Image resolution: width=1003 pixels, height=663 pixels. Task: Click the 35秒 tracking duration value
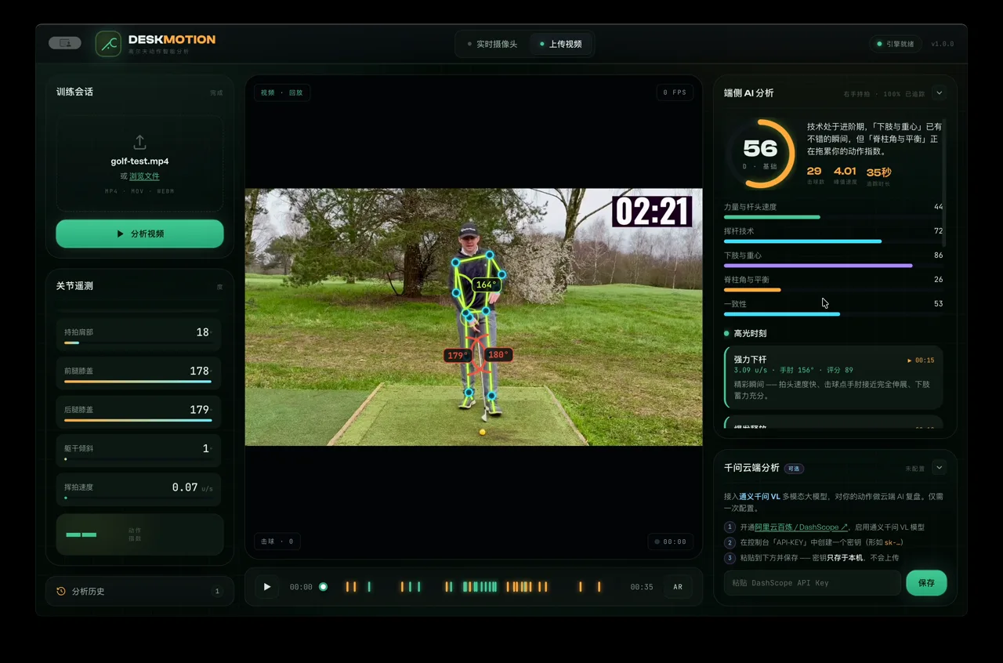878,172
